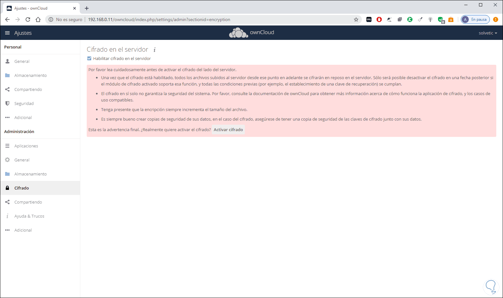Screen dimensions: 503x298
Task: Open Personal Adicional settings section
Action: click(40, 117)
